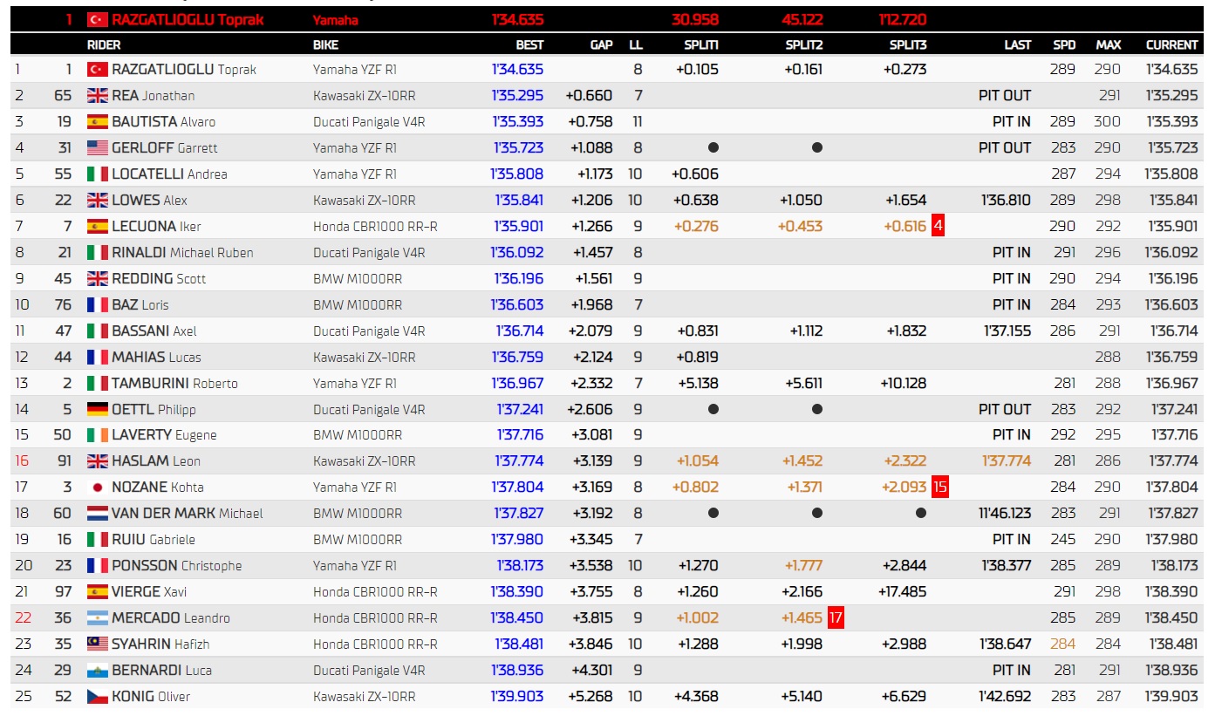Click the orange speed 284 in SYAHRIN's row
This screenshot has width=1222, height=716.
1063,644
